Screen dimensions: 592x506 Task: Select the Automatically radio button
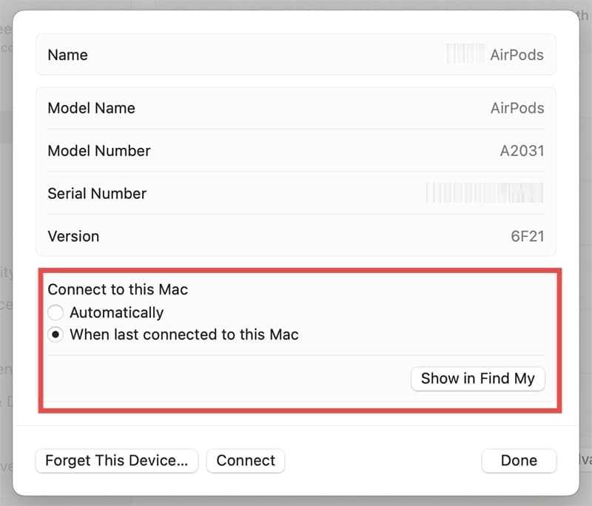(56, 313)
